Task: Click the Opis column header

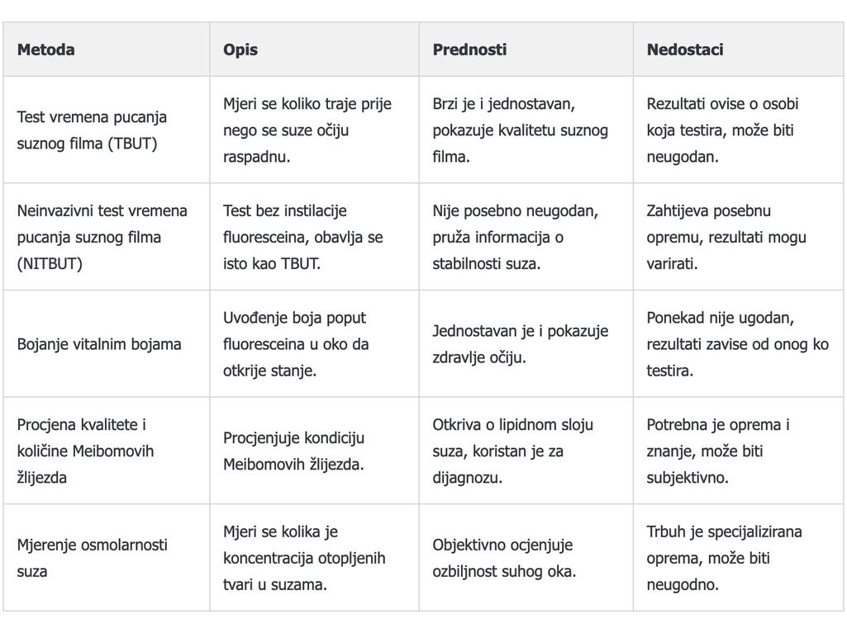Action: [240, 50]
